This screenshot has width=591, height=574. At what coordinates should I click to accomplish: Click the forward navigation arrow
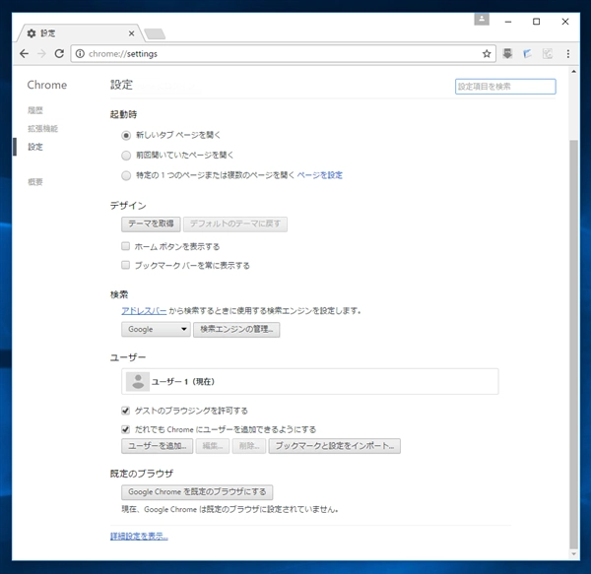coord(41,54)
